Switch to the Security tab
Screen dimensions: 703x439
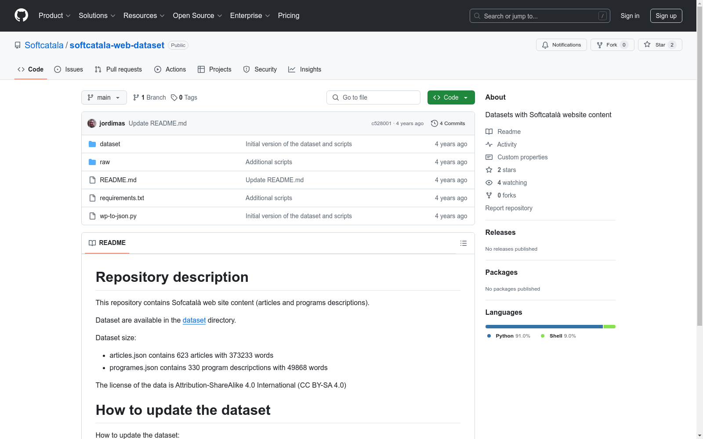click(260, 69)
